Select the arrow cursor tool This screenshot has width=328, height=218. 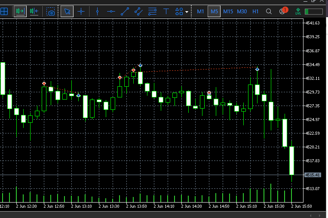(67, 11)
